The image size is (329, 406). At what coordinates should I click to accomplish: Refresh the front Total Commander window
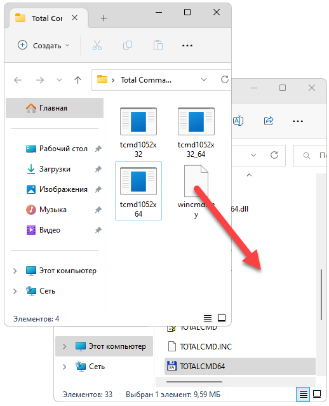225,79
